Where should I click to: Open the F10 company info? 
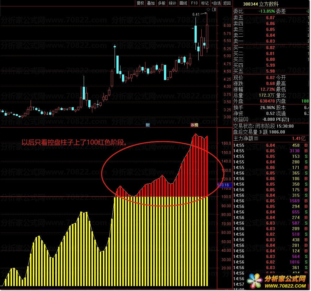pos(194,3)
